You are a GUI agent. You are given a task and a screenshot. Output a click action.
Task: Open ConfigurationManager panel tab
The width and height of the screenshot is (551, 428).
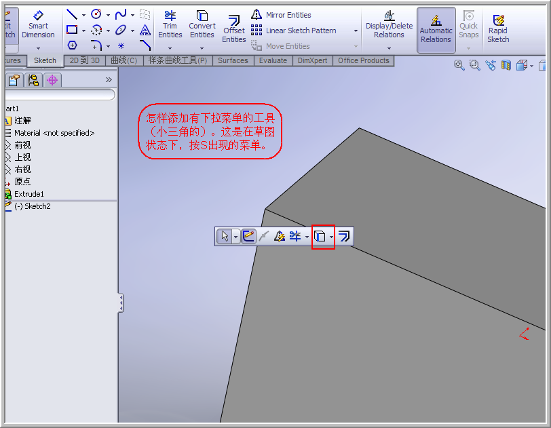33,81
